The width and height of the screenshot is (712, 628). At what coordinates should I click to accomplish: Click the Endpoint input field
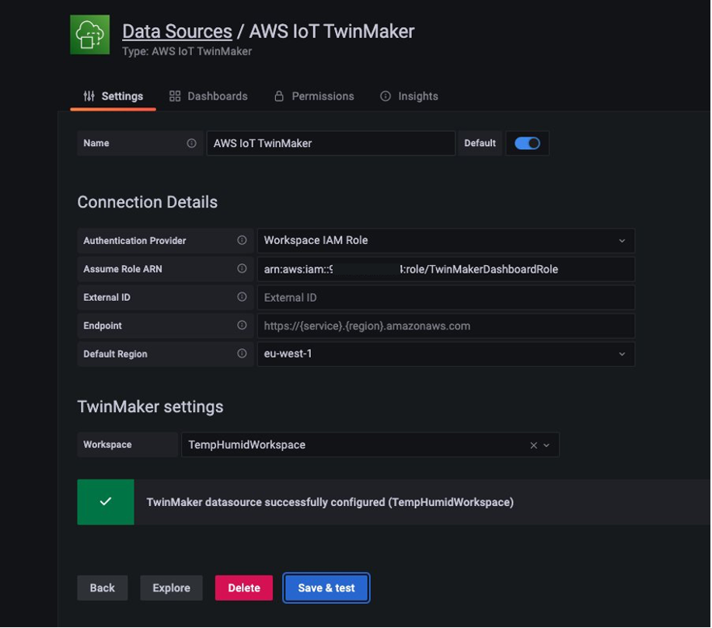coord(445,326)
